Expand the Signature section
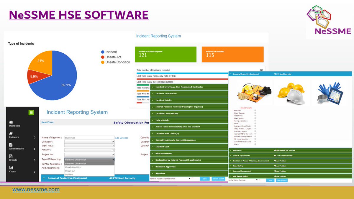Screen dimensions: 354x199 [189, 173]
